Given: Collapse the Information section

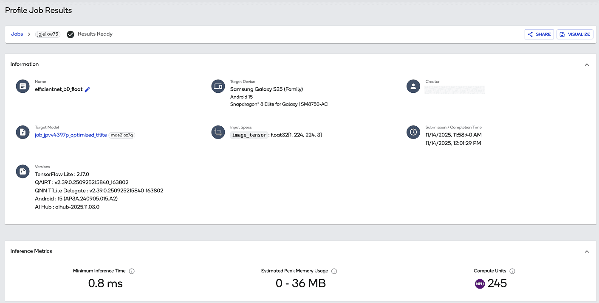Looking at the screenshot, I should coord(587,64).
